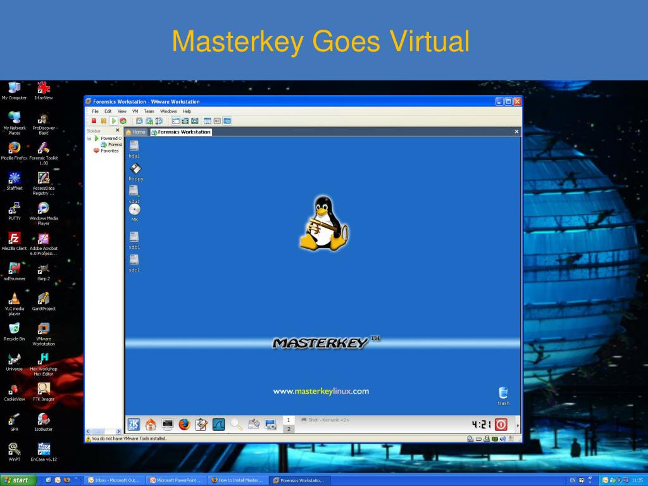
Task: Open the PuTTY desktop shortcut
Action: tap(14, 211)
